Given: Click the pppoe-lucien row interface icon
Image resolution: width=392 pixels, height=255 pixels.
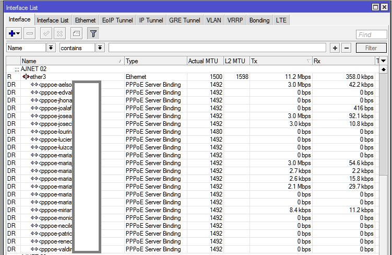Looking at the screenshot, I should pos(34,140).
